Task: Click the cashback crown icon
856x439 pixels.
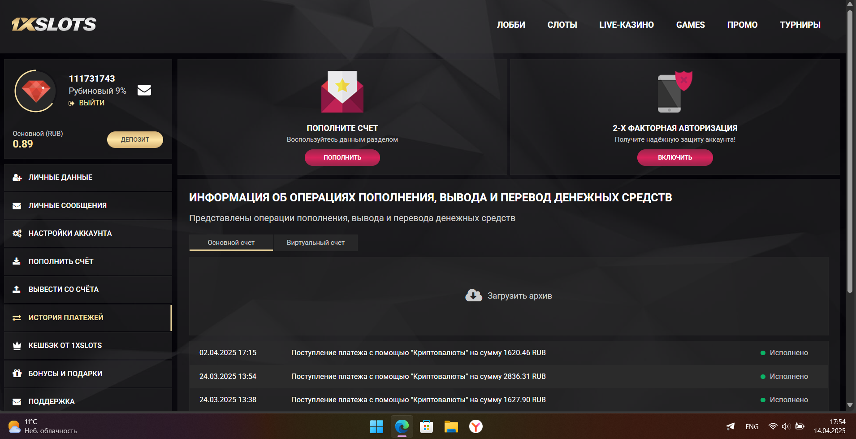Action: point(17,346)
